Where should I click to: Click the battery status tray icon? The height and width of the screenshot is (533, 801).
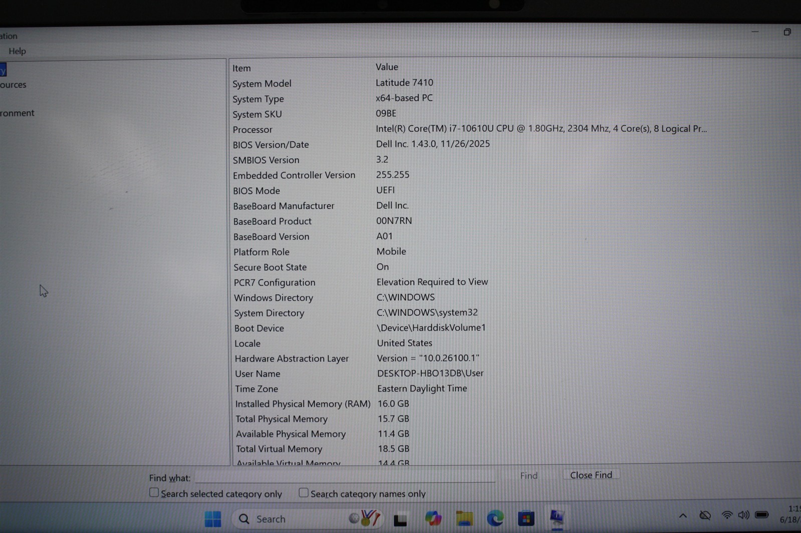762,514
